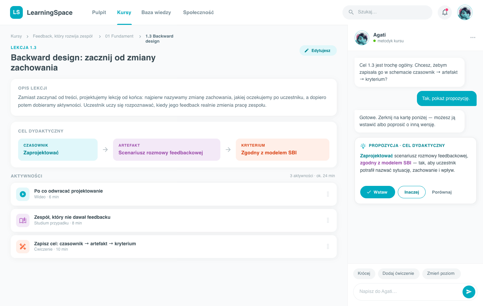The image size is (483, 306).
Task: Select the Dodaj ćwiczenie suggestion chip
Action: [x=398, y=273]
